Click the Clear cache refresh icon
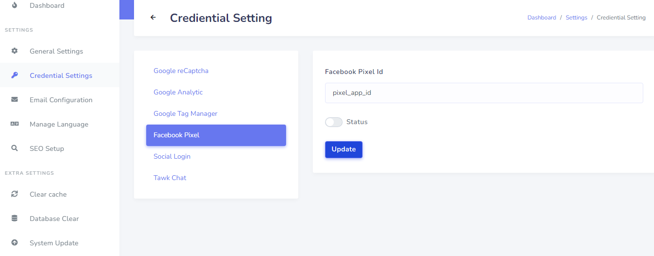The height and width of the screenshot is (256, 654). pos(14,194)
